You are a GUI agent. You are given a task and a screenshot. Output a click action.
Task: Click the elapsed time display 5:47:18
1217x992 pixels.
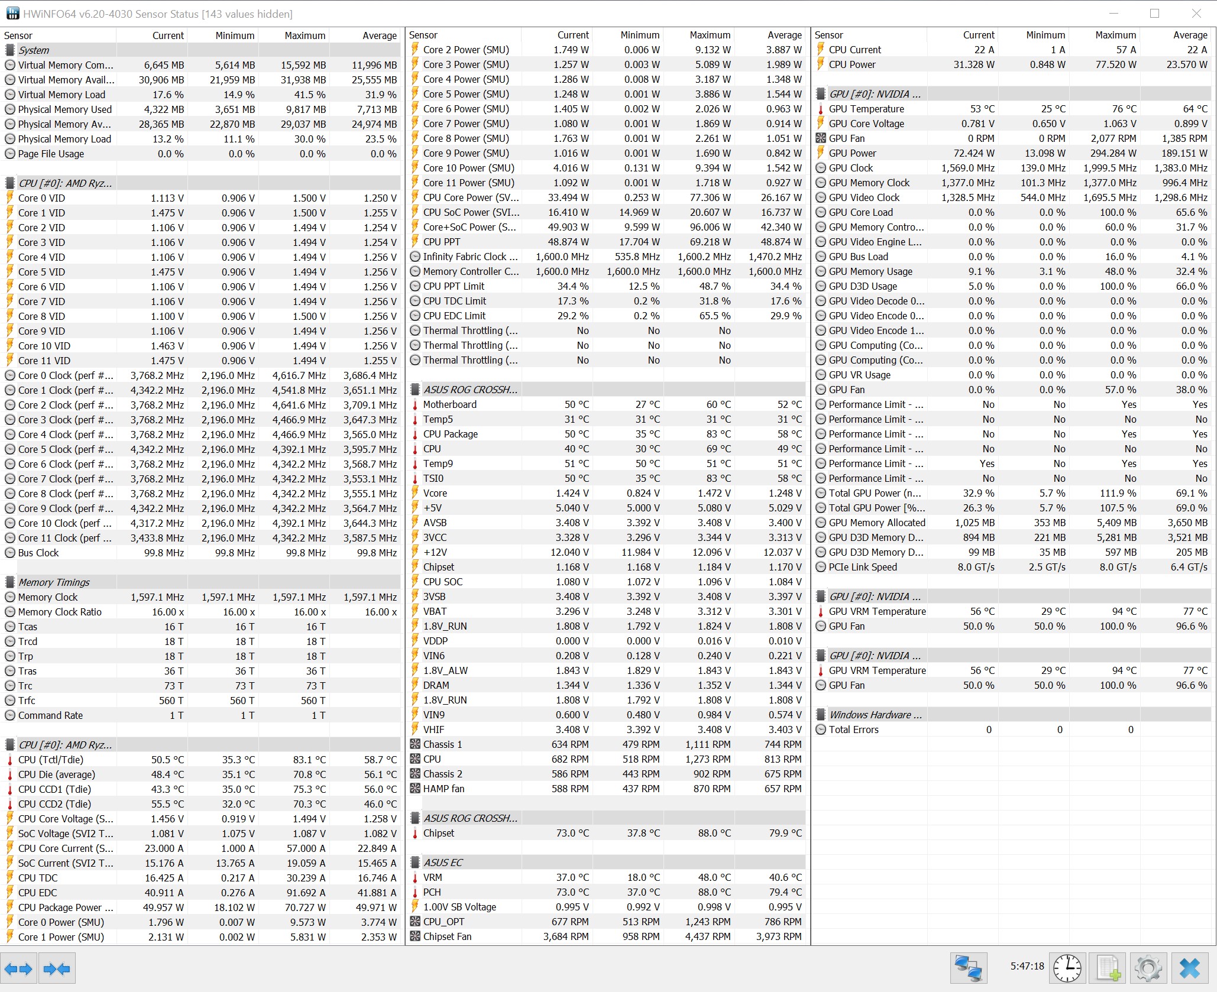[1027, 966]
